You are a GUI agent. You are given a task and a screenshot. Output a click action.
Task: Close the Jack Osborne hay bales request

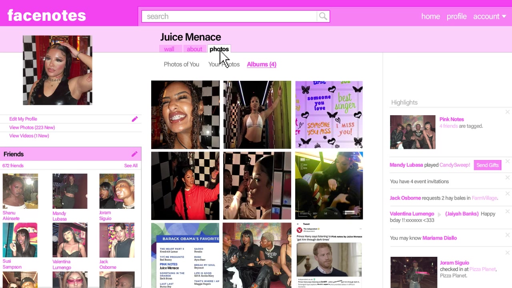click(508, 194)
